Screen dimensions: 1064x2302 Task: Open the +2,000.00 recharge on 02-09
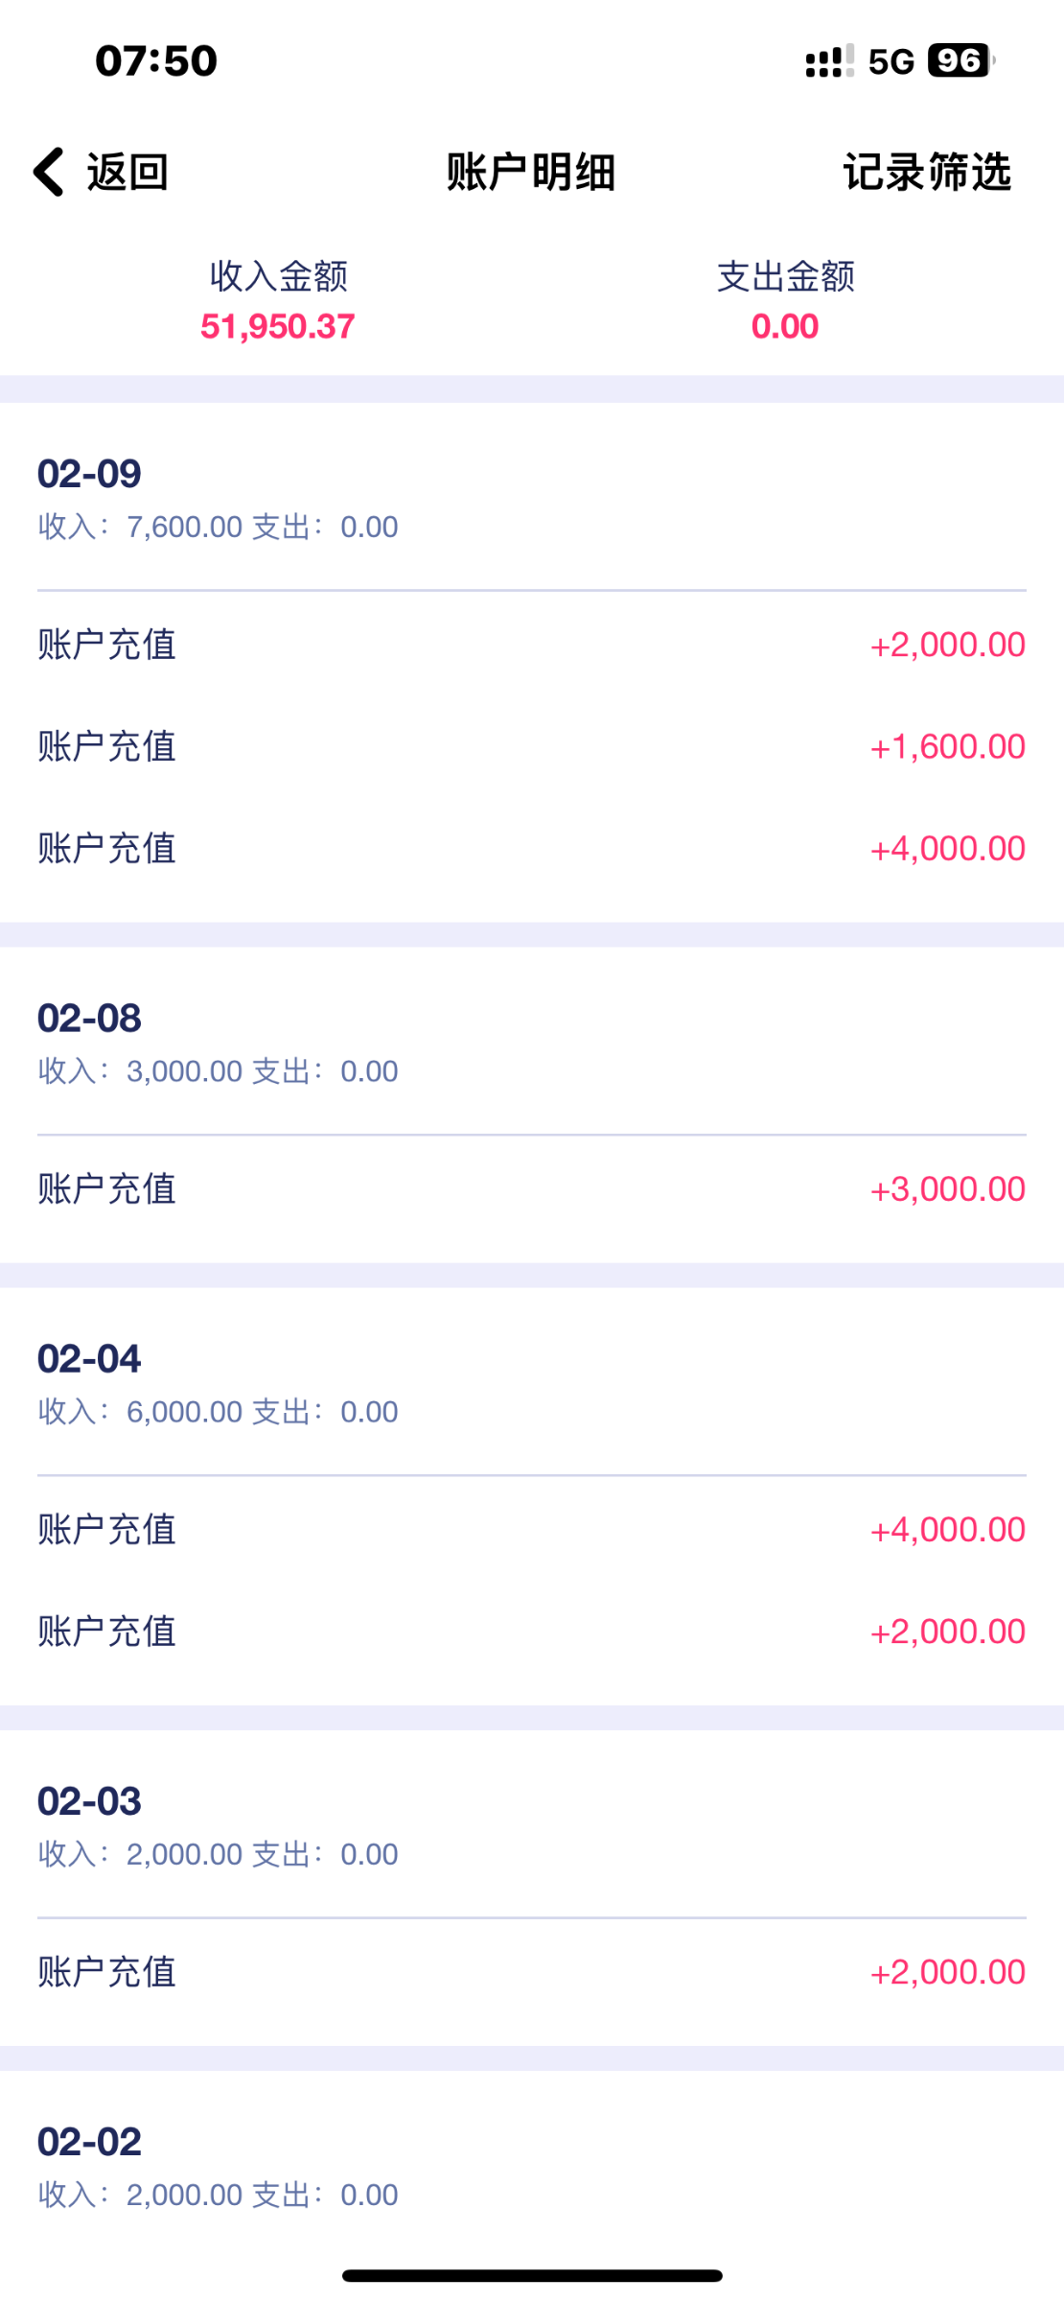pyautogui.click(x=532, y=645)
